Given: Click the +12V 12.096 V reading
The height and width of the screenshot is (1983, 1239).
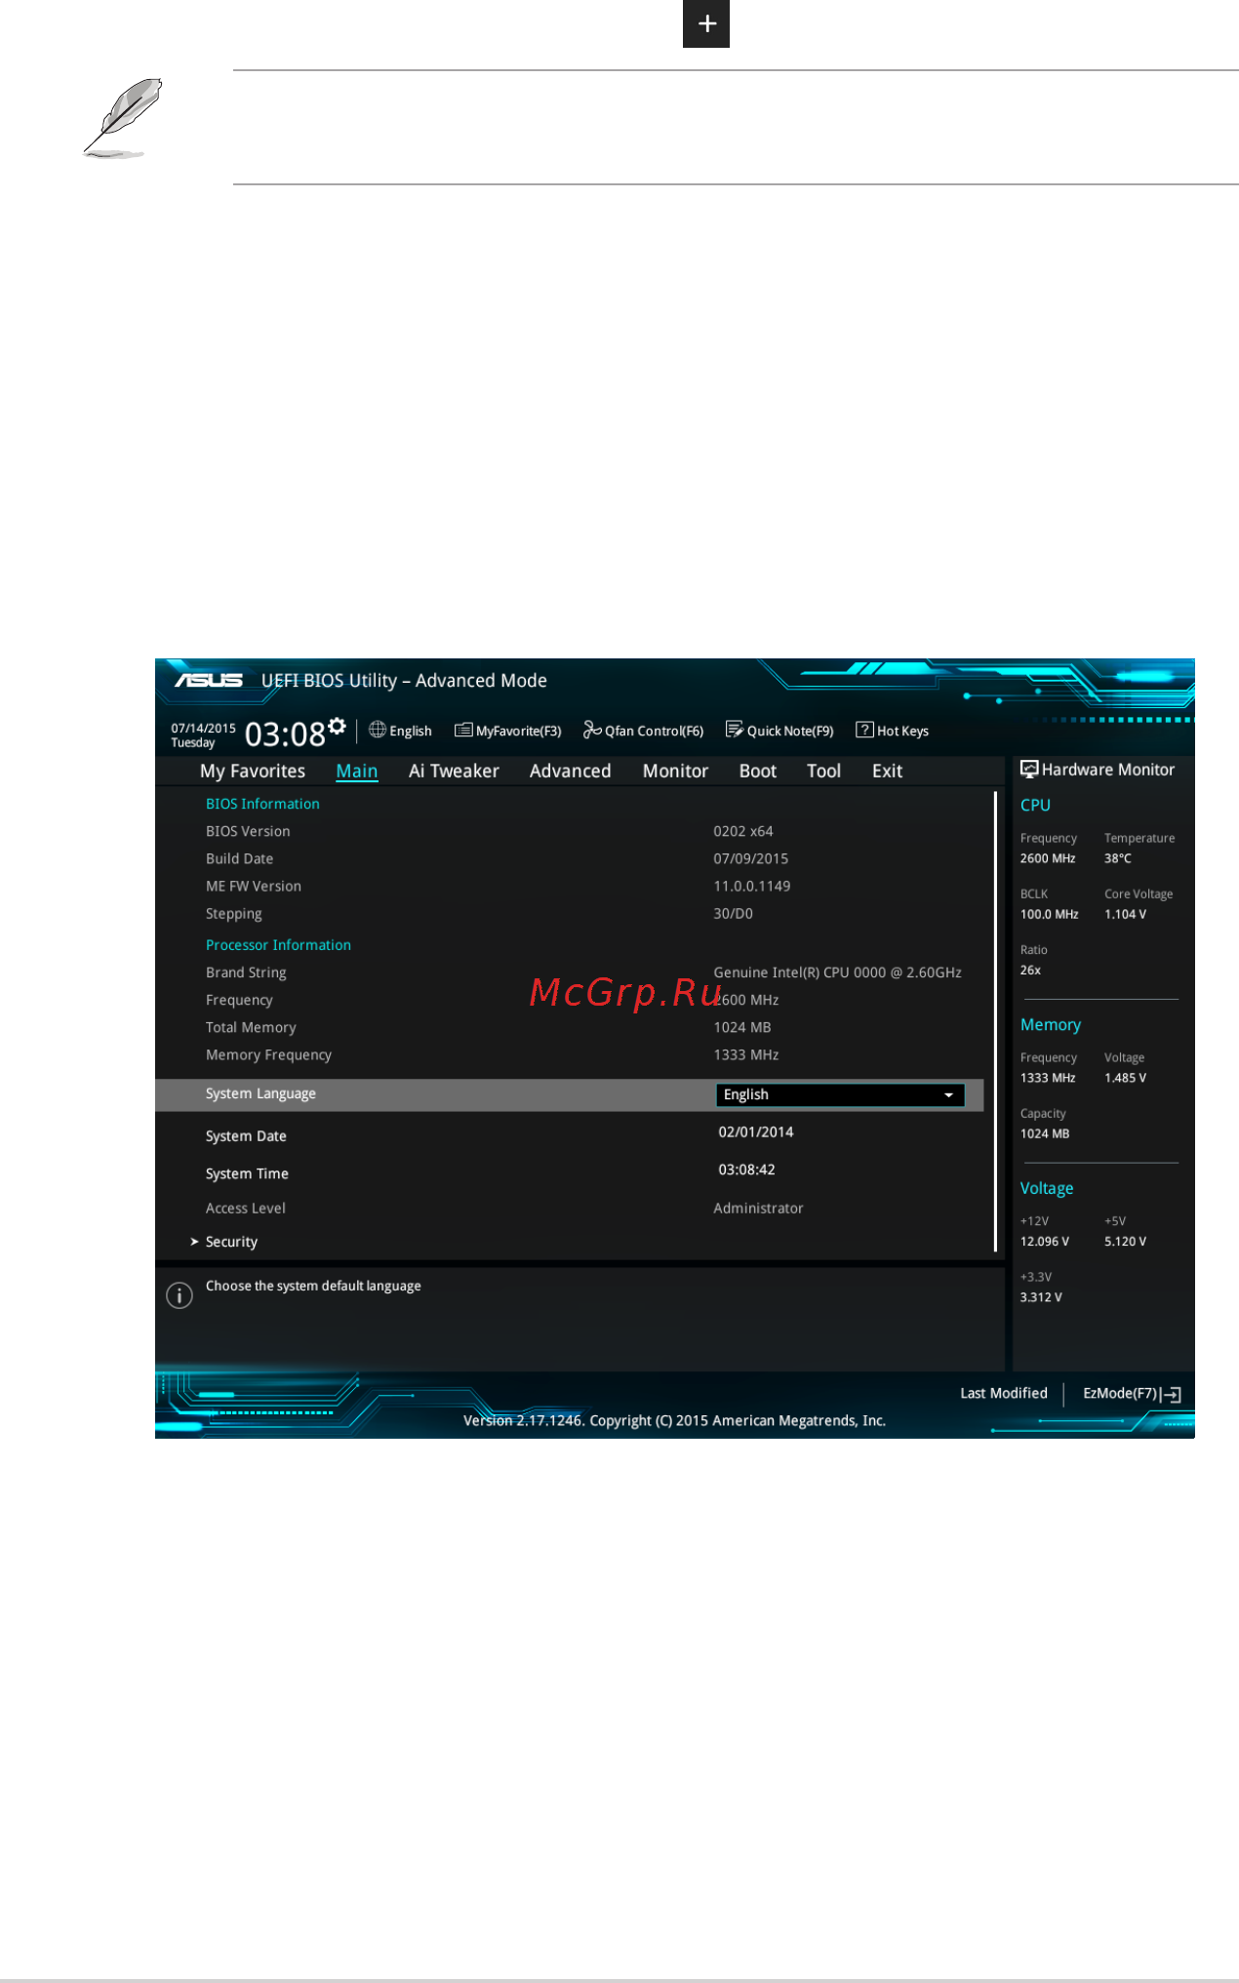Looking at the screenshot, I should (1045, 1242).
